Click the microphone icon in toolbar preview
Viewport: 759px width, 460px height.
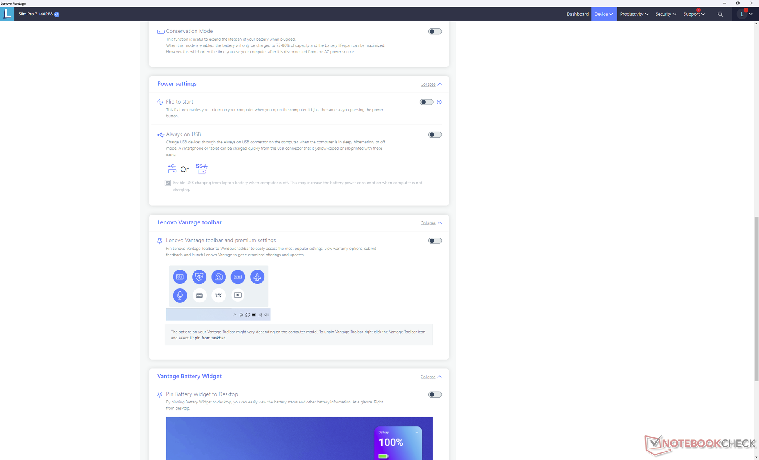(x=180, y=295)
